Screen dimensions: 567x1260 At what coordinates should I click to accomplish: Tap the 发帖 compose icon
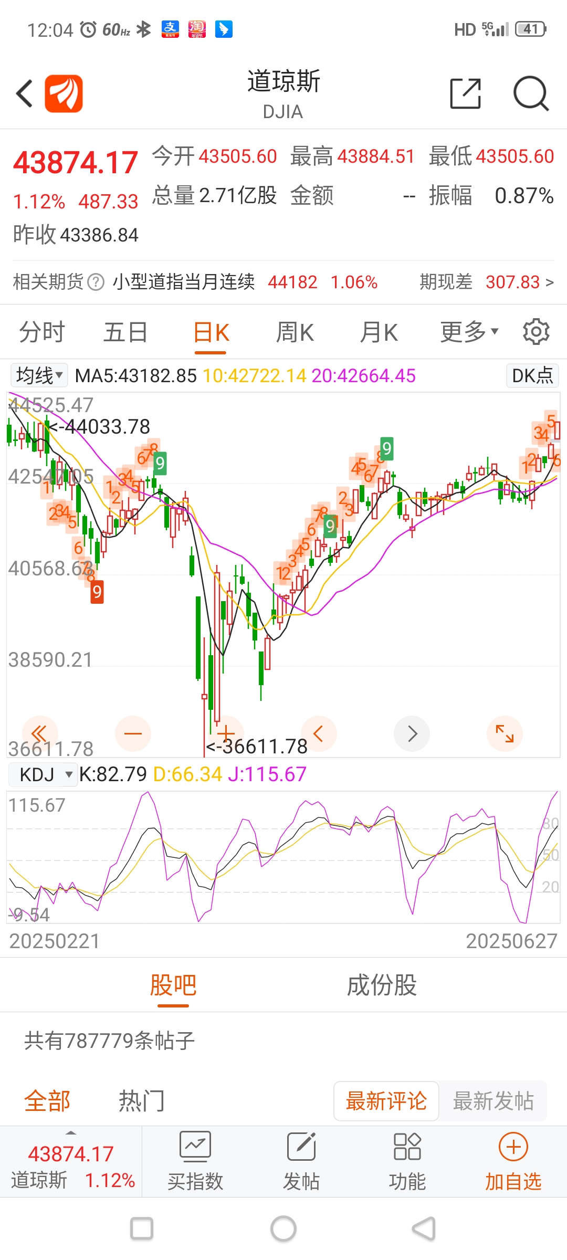(x=301, y=1146)
